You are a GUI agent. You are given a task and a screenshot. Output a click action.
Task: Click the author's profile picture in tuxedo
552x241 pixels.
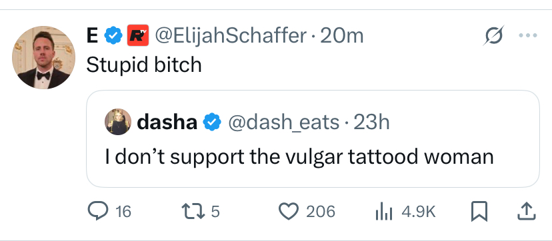[43, 57]
